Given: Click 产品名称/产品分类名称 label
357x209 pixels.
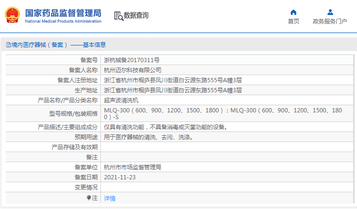Looking at the screenshot, I should pos(67,100).
